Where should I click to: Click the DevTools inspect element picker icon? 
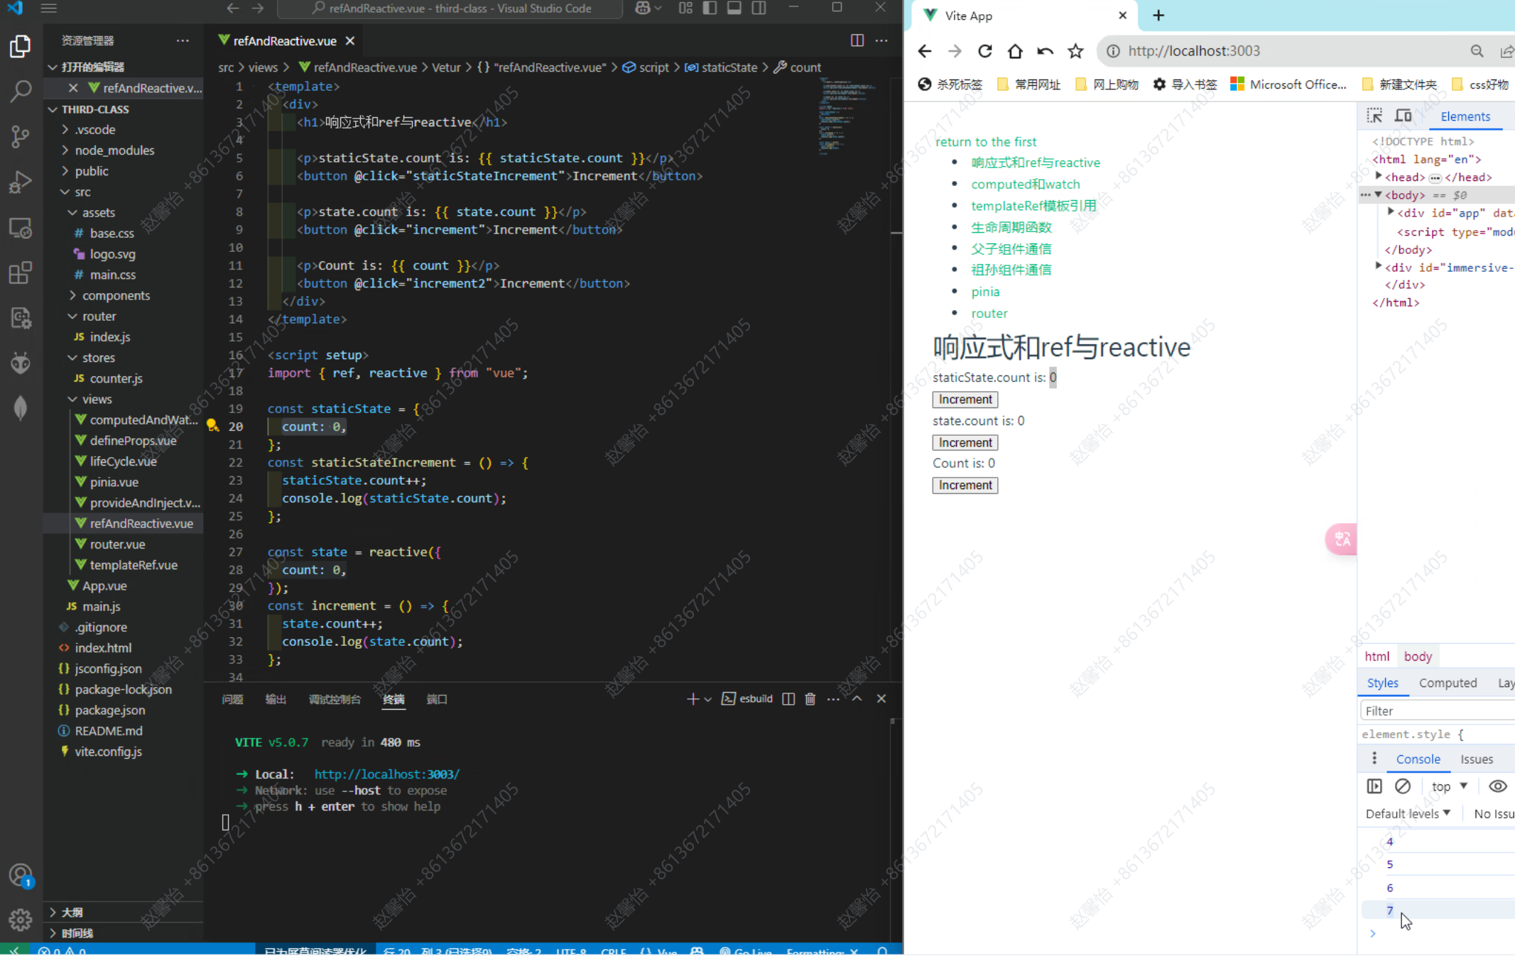(1374, 116)
